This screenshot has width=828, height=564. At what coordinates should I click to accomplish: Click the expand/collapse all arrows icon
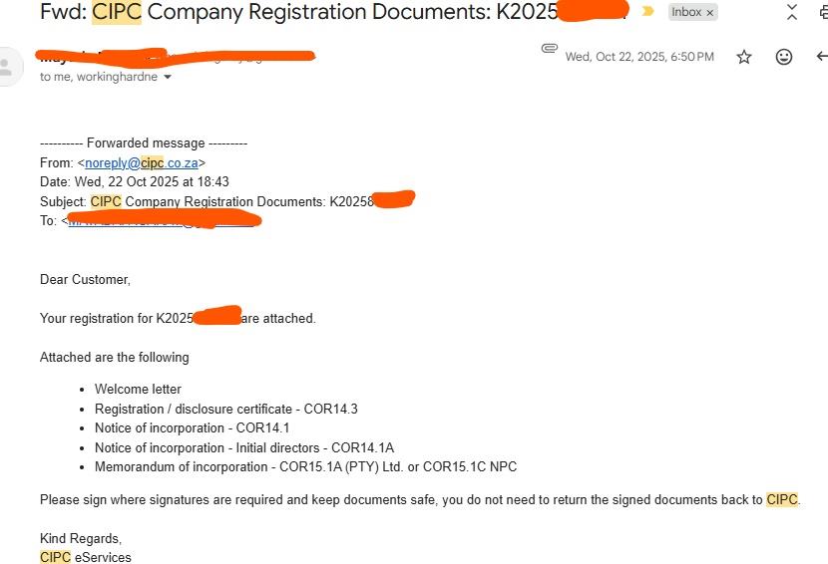tap(792, 12)
